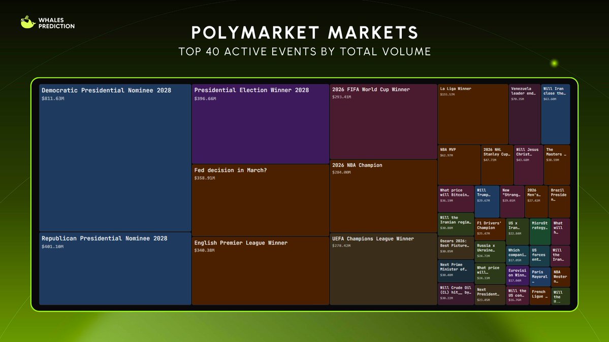Open the Venezuela leader end tile

(524, 114)
